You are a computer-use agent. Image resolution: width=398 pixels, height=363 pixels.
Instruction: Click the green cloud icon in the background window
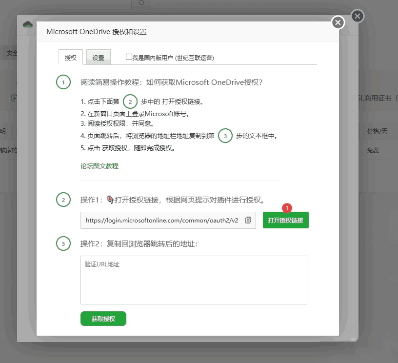coord(27,24)
